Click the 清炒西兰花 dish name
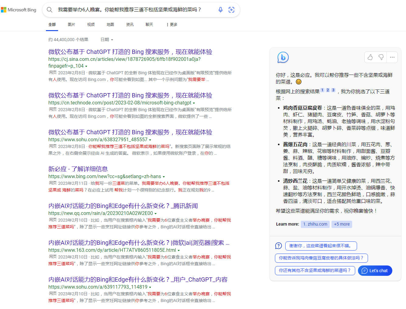The image size is (406, 309). [x=295, y=181]
